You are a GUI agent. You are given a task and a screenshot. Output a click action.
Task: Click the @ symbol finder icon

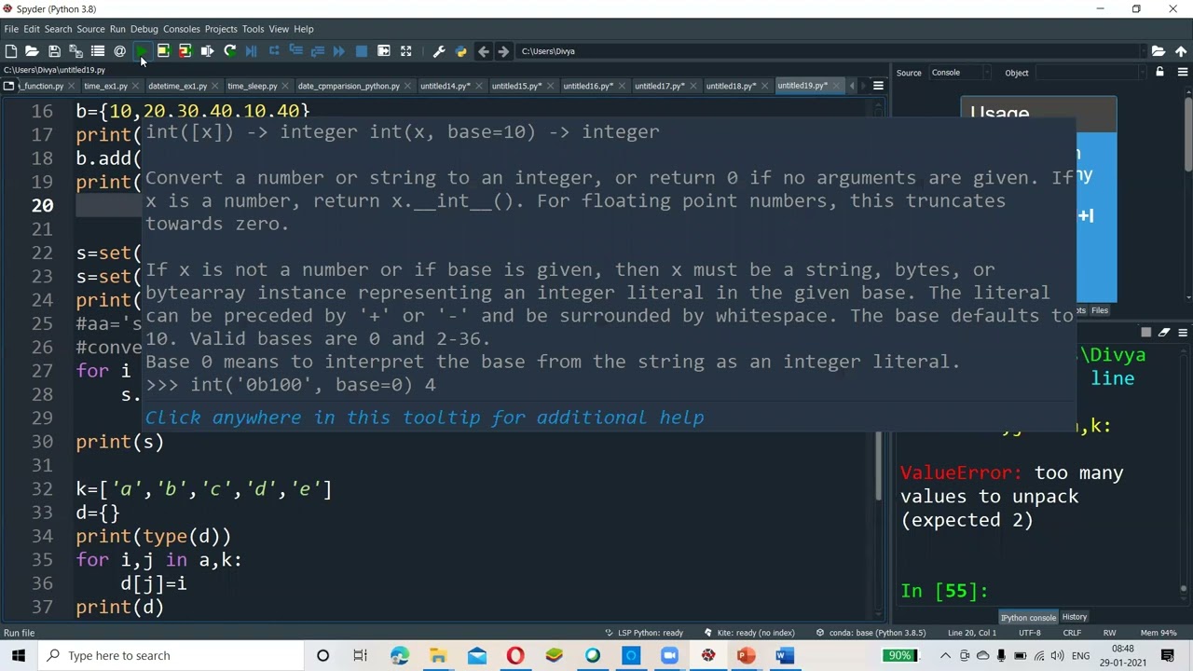click(119, 51)
